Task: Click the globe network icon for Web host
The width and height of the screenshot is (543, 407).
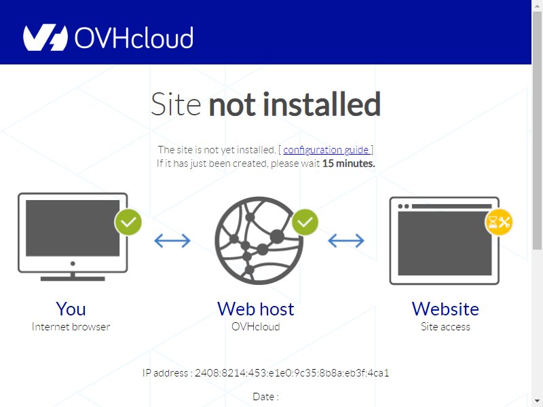Action: click(259, 241)
